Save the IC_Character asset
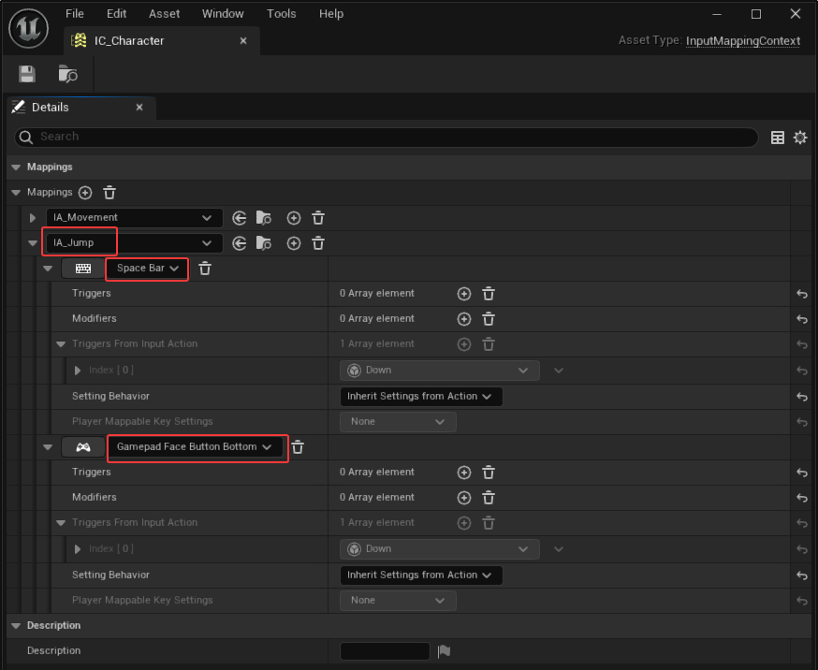Screen dimensions: 818x670 [27, 74]
